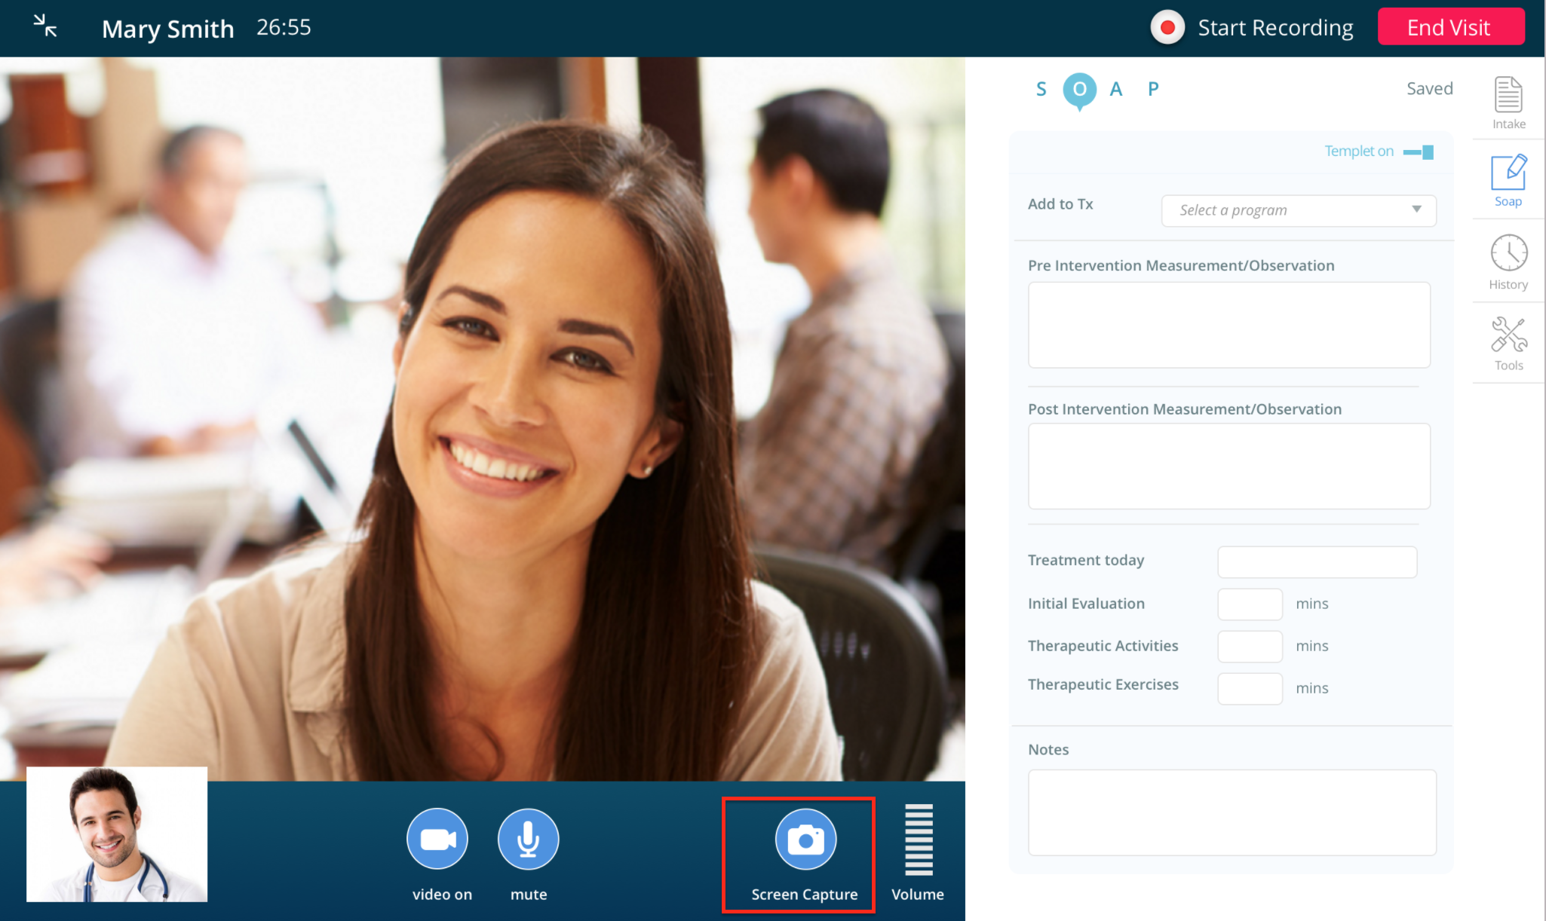Switch off the Templet on toggle
The width and height of the screenshot is (1546, 921).
1419,152
